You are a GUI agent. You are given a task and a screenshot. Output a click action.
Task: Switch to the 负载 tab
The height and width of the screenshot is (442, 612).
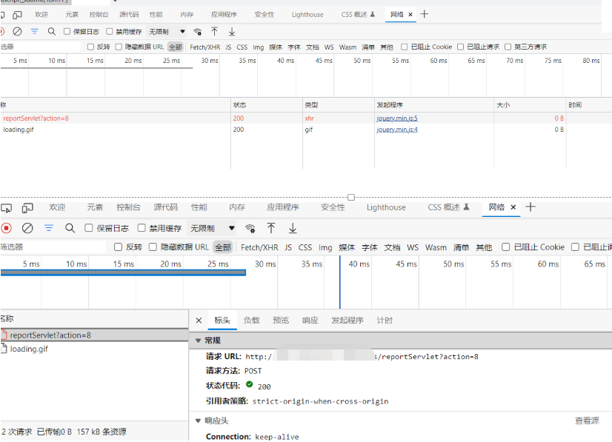click(x=251, y=321)
